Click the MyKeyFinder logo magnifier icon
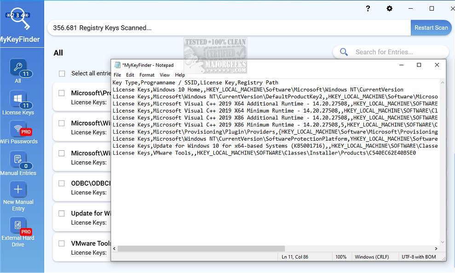The width and height of the screenshot is (455, 273). point(18,18)
